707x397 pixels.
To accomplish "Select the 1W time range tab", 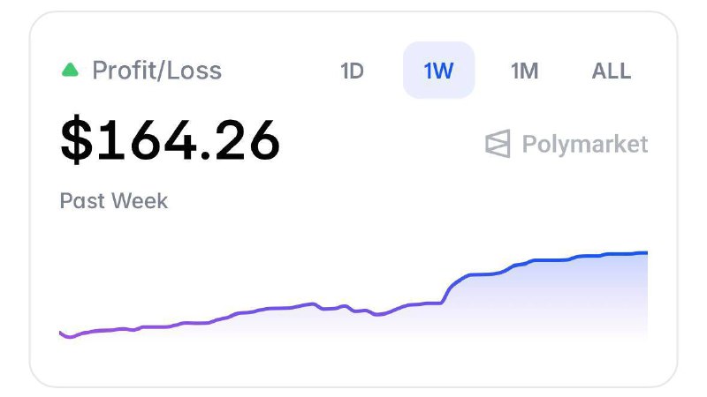I will pos(438,71).
